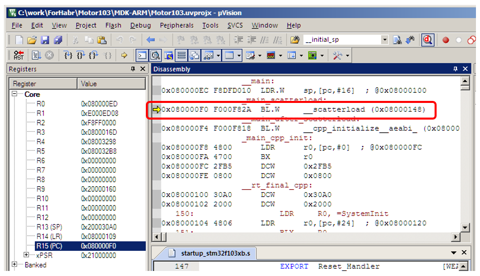Collapse the Core register group
Viewport: 480px width, 276px height.
click(15, 94)
